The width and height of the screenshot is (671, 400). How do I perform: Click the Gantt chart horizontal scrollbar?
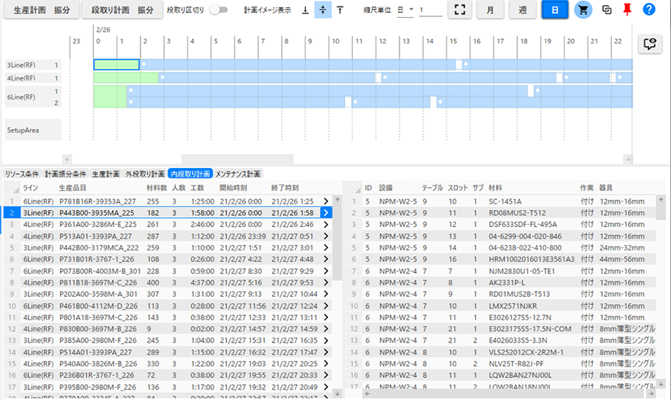[x=237, y=159]
